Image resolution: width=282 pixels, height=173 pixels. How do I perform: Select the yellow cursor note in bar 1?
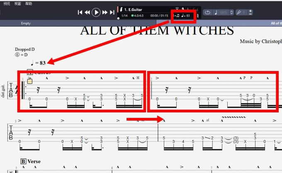tap(30, 81)
